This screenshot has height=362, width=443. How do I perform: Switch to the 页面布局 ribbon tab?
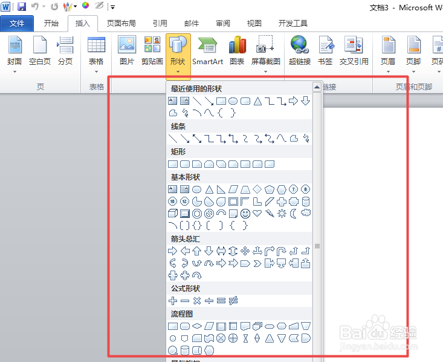[121, 24]
